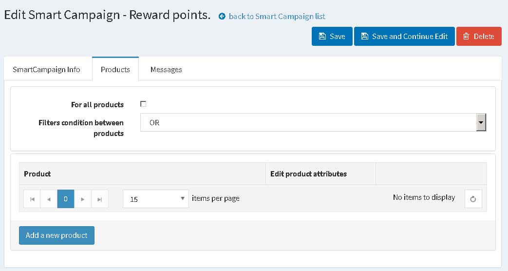Go to previous page of product grid
The width and height of the screenshot is (508, 271).
coord(49,199)
